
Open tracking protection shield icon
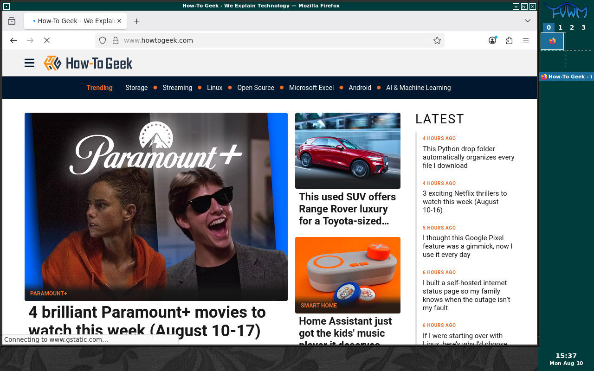pos(103,40)
